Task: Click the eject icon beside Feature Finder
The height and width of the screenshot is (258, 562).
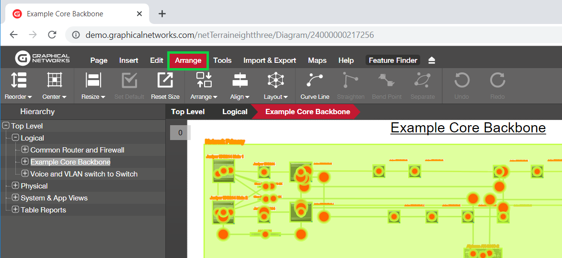Action: click(432, 60)
